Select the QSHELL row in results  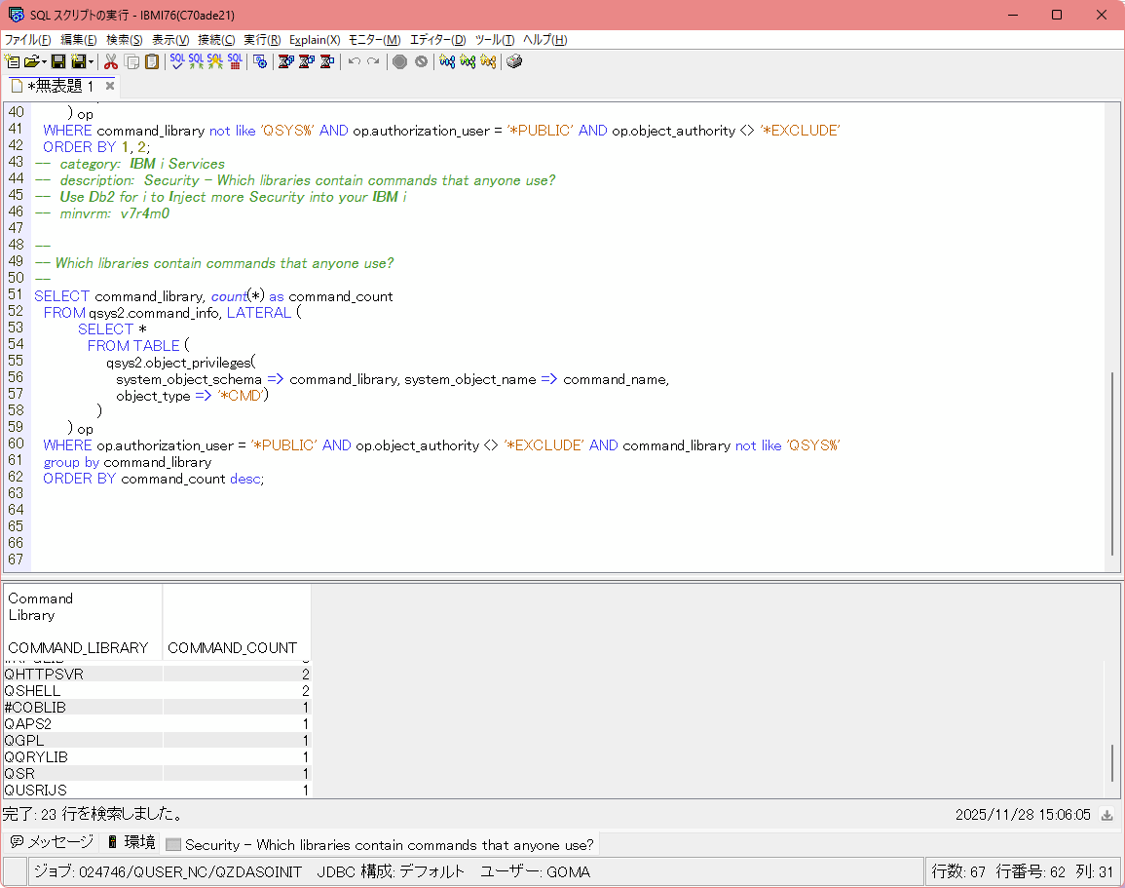coord(157,690)
